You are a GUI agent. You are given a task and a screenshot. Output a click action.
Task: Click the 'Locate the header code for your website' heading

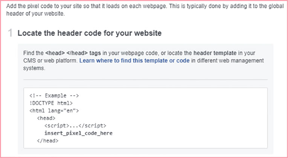click(90, 33)
